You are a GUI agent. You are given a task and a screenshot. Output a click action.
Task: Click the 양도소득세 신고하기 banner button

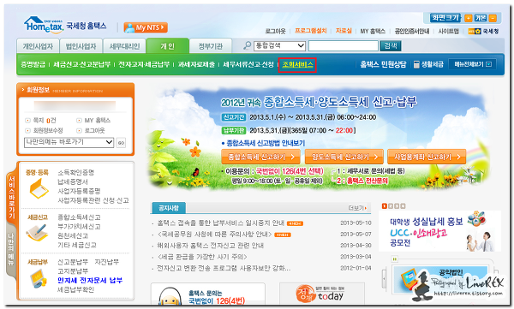point(344,157)
